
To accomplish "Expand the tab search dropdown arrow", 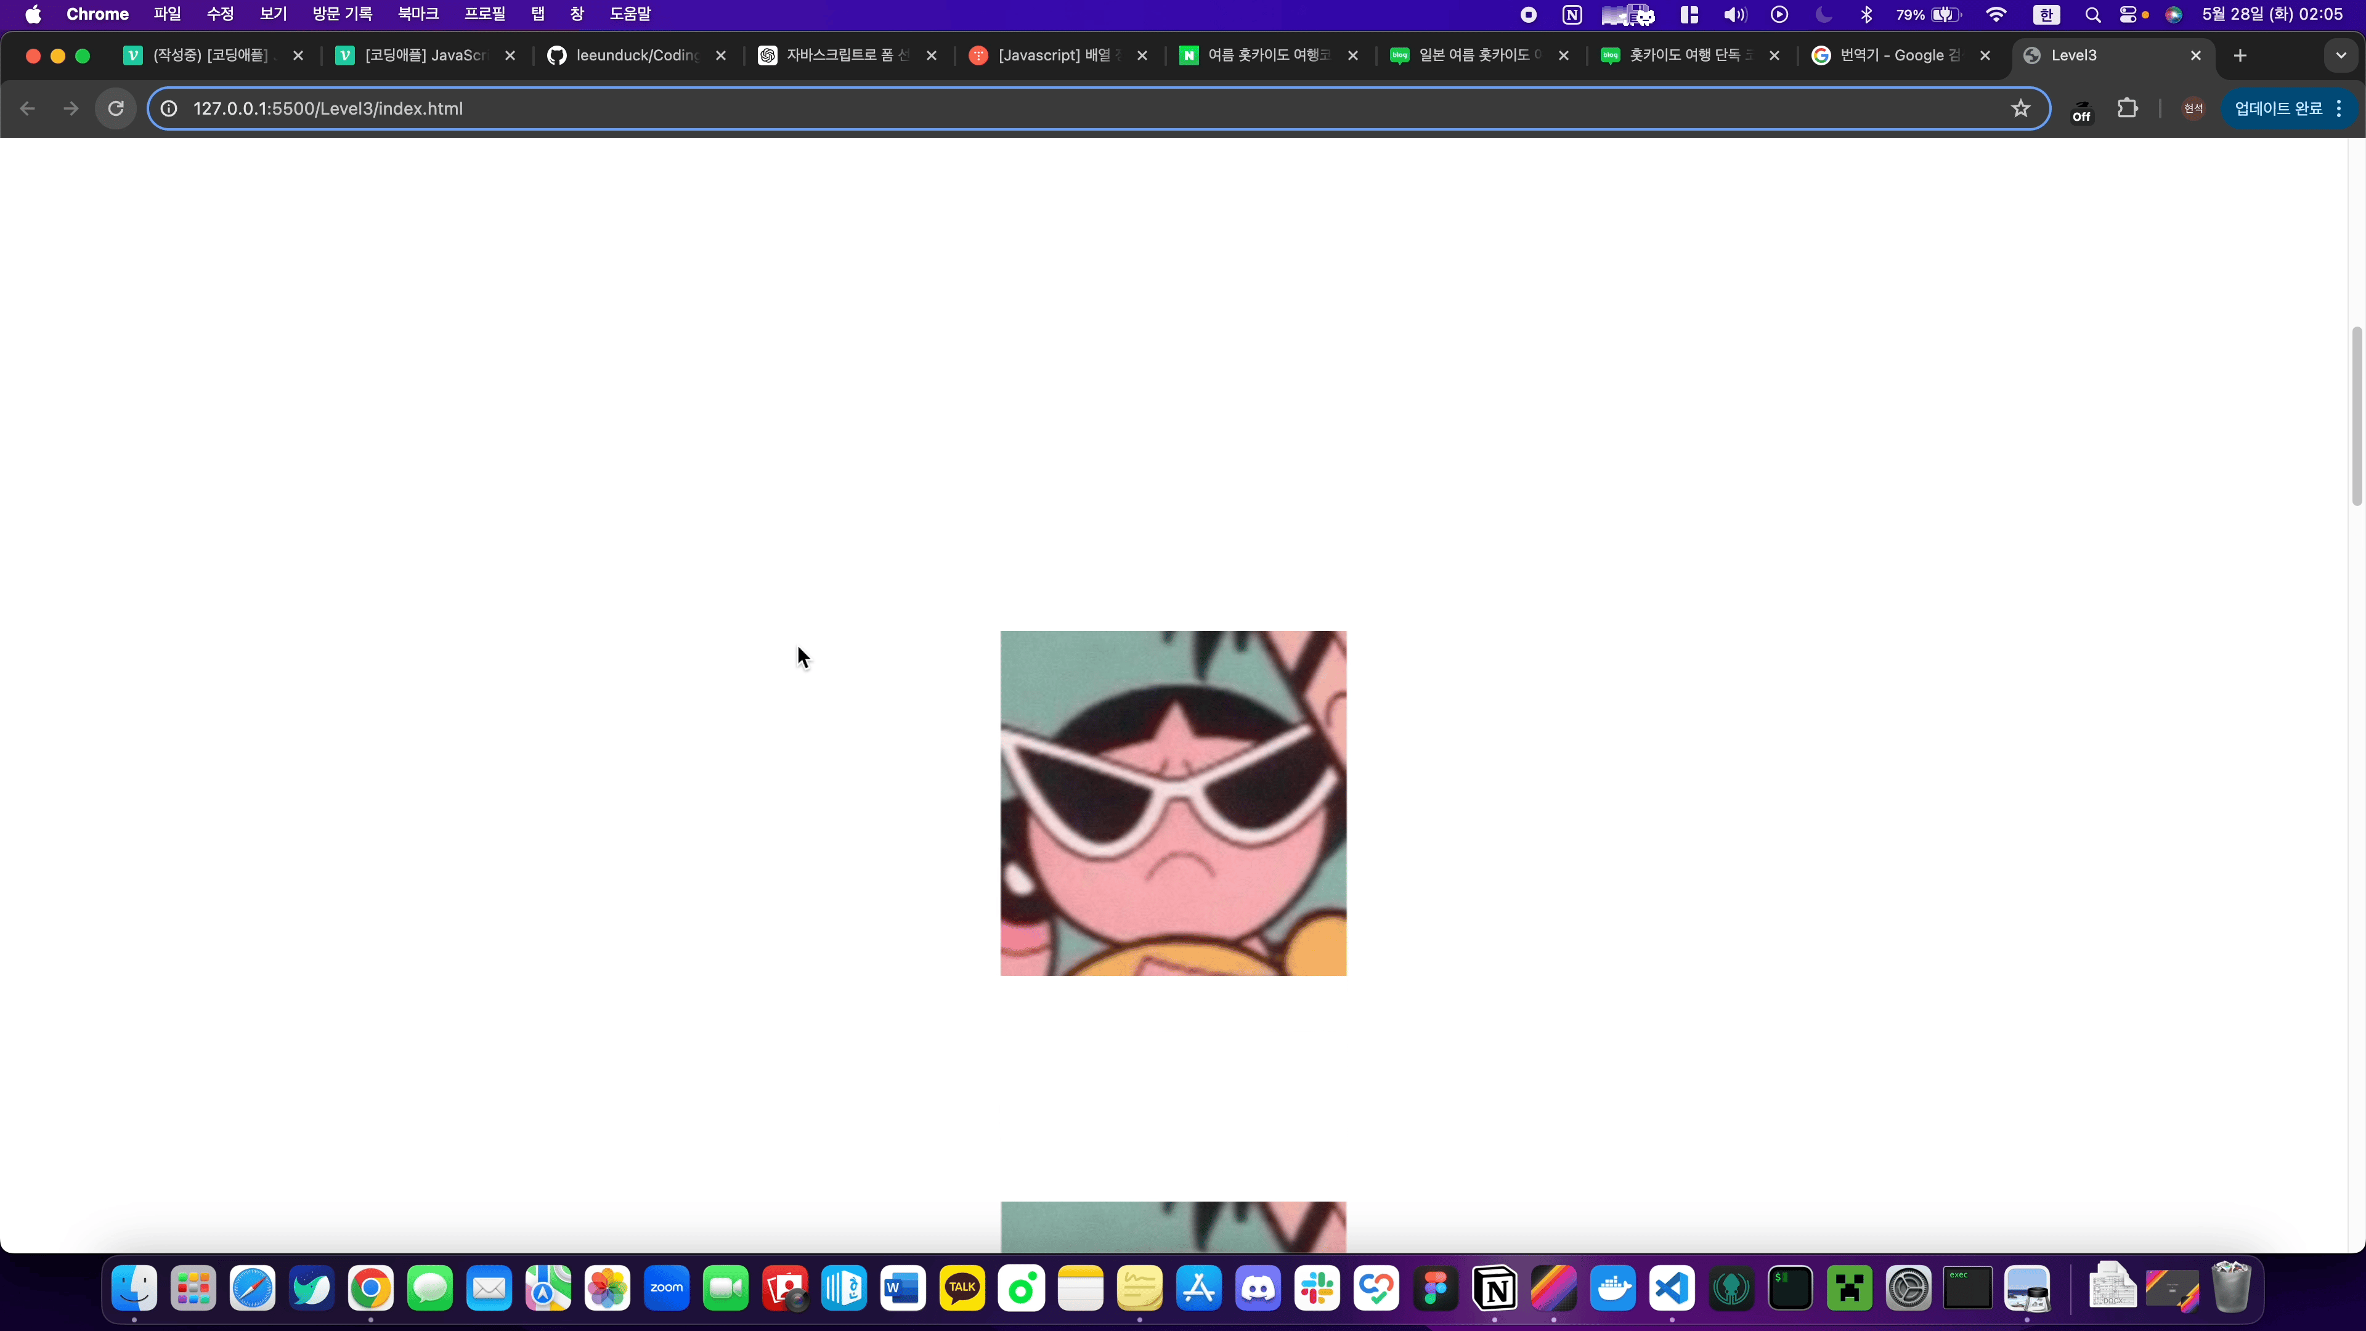I will [2341, 55].
